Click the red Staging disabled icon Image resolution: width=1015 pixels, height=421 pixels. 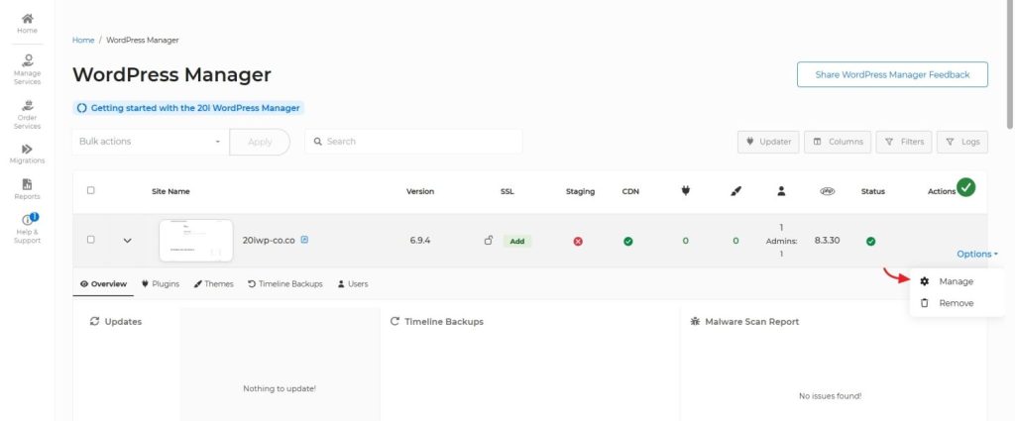pos(578,242)
